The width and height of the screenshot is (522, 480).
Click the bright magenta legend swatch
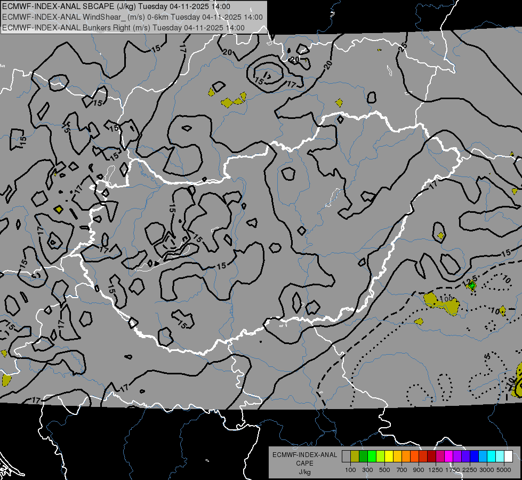coord(448,456)
